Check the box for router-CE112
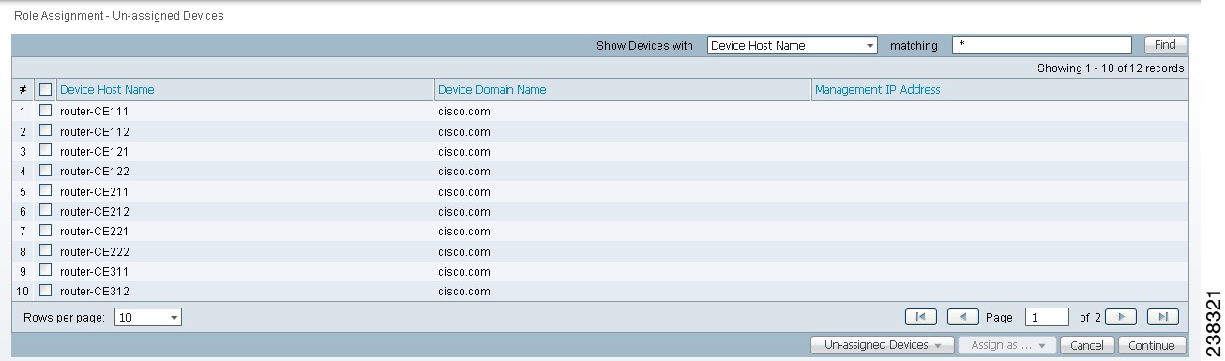This screenshot has height=361, width=1225. click(45, 131)
